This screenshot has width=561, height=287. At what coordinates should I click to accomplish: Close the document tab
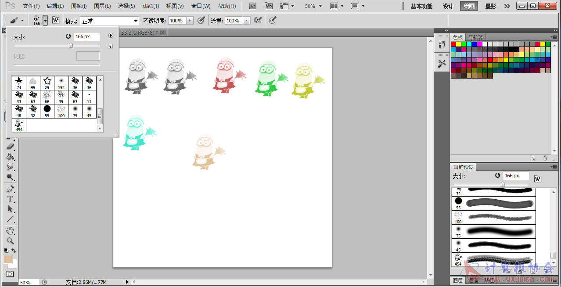[x=163, y=32]
